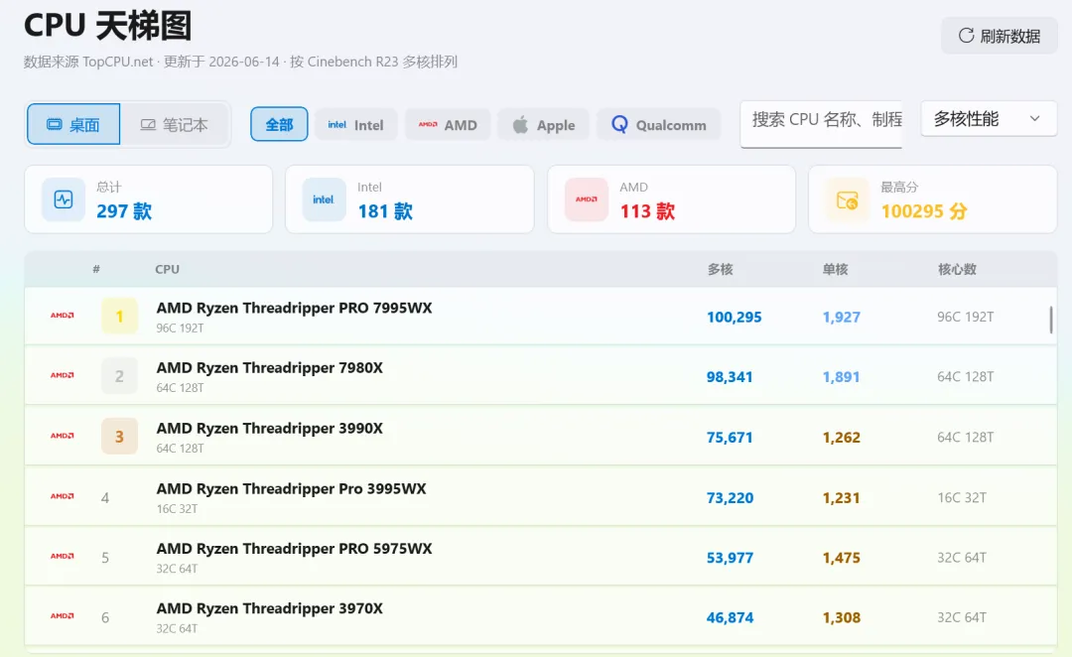The height and width of the screenshot is (657, 1072).
Task: Click the AMD logo beside Threadripper PRO 7995WX
Action: [x=63, y=316]
